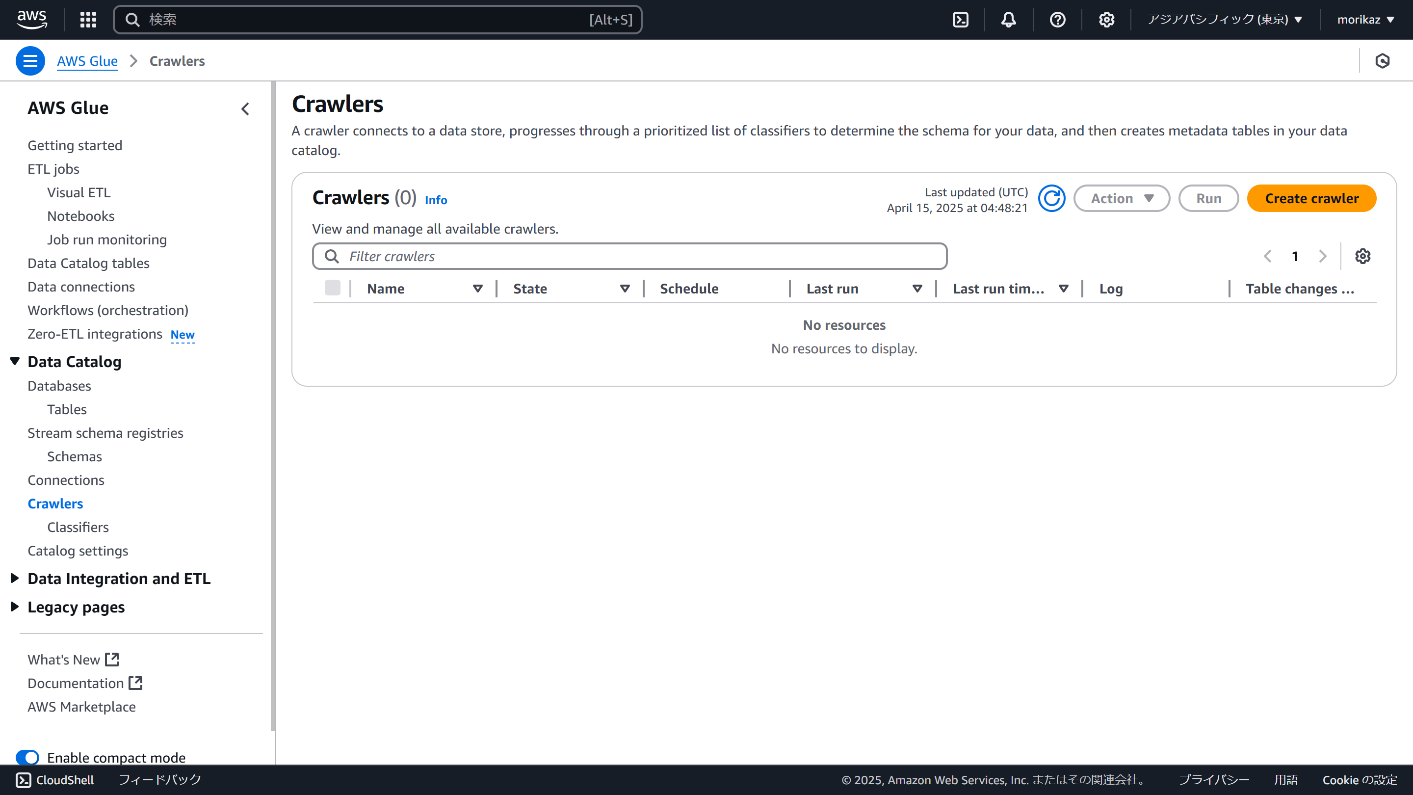Viewport: 1413px width, 795px height.
Task: Click the Filter crawlers search field
Action: tap(629, 256)
